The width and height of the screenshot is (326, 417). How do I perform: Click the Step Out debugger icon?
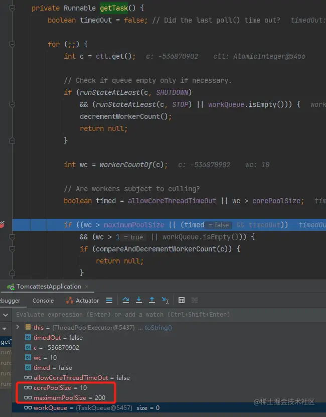(152, 300)
